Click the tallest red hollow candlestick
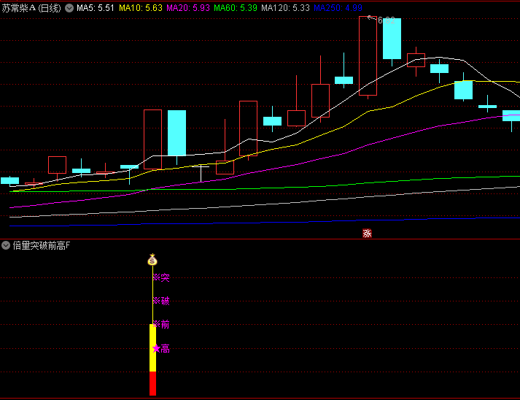Viewport: 520px width, 400px height. click(x=368, y=55)
